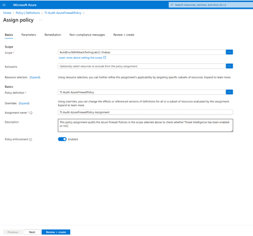Click the Policy definition field

tap(142, 92)
